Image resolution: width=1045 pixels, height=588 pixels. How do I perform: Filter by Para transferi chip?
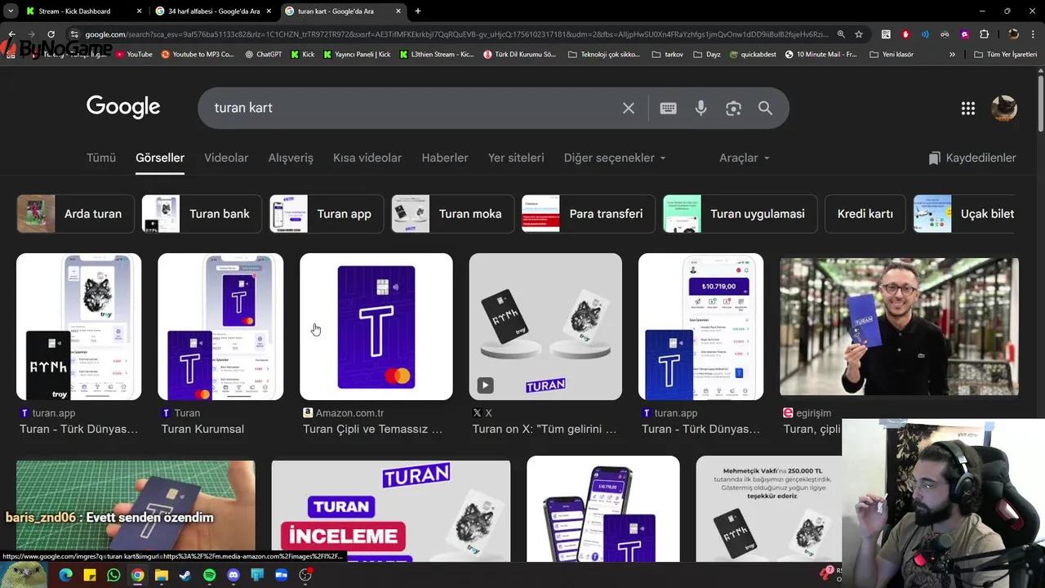tap(588, 214)
